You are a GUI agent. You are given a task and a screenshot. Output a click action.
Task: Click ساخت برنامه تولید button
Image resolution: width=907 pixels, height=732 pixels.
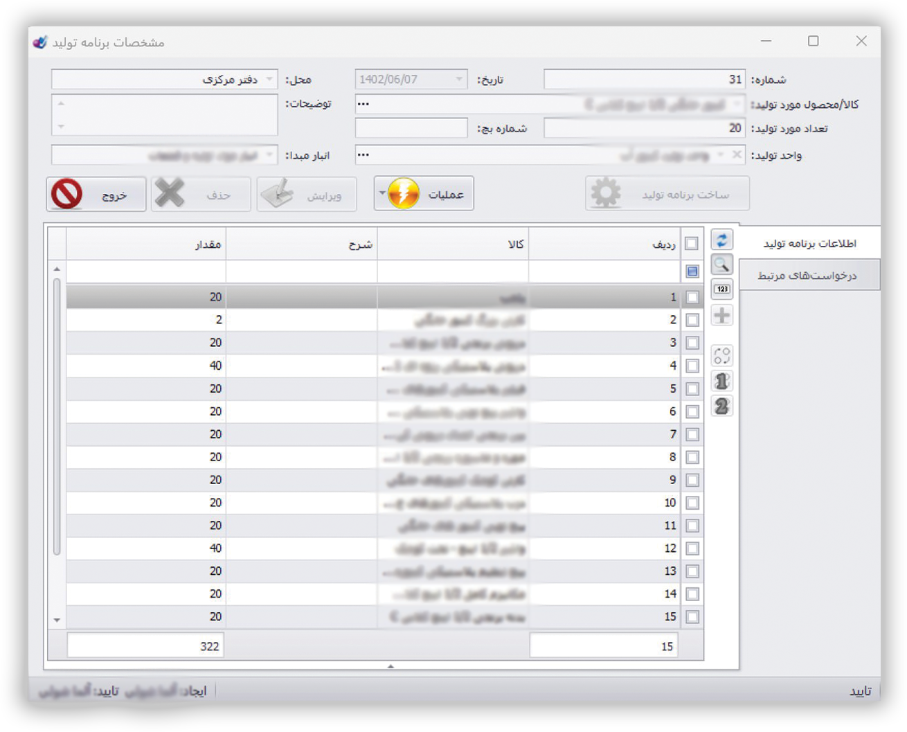coord(667,194)
